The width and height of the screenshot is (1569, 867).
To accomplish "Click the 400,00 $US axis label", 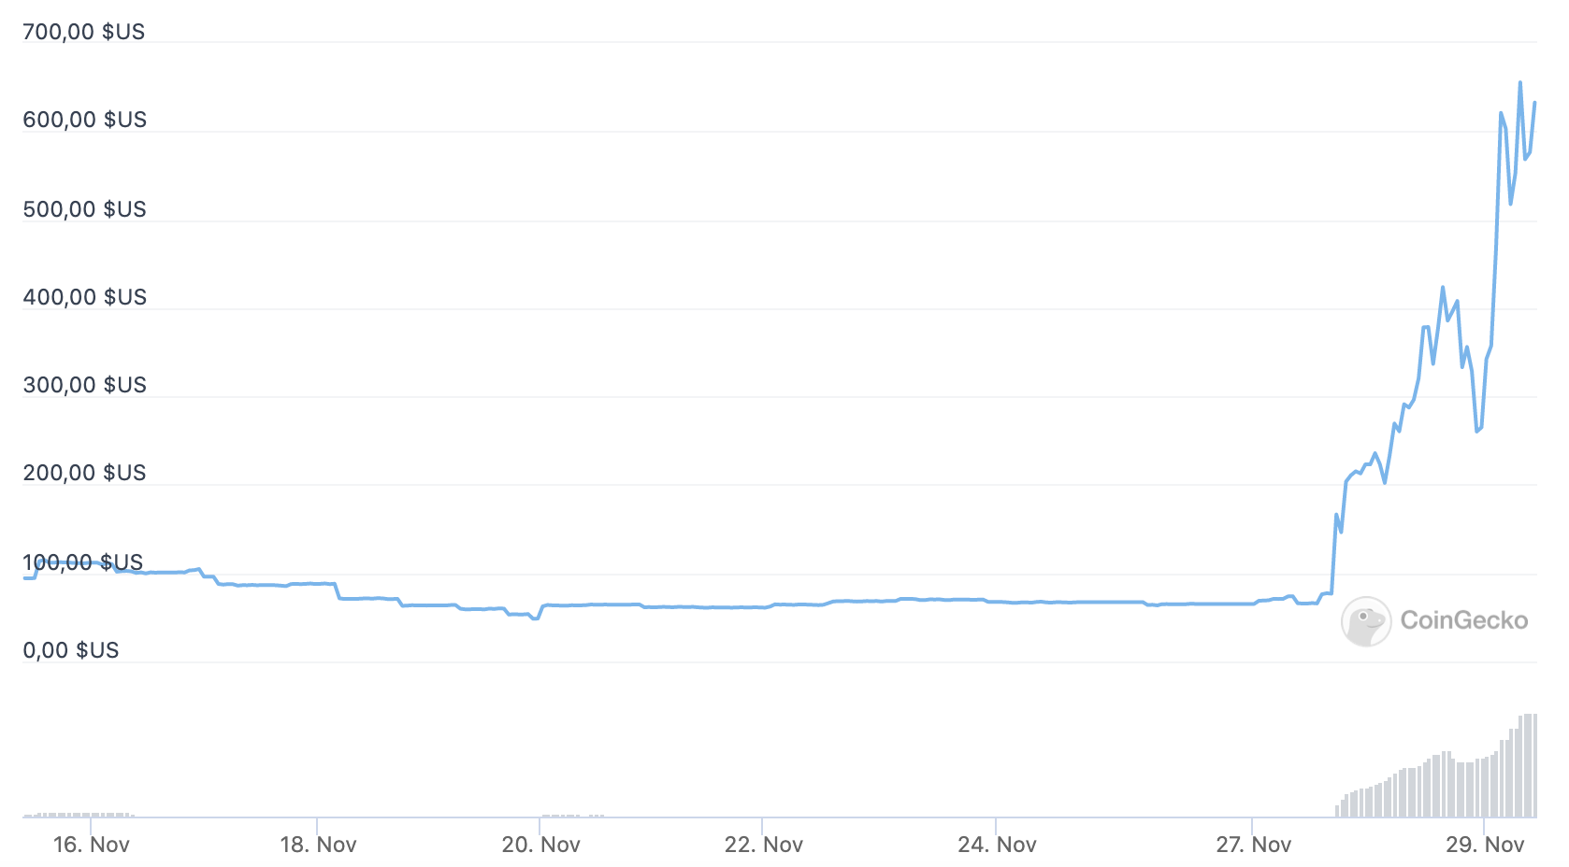I will [x=85, y=297].
